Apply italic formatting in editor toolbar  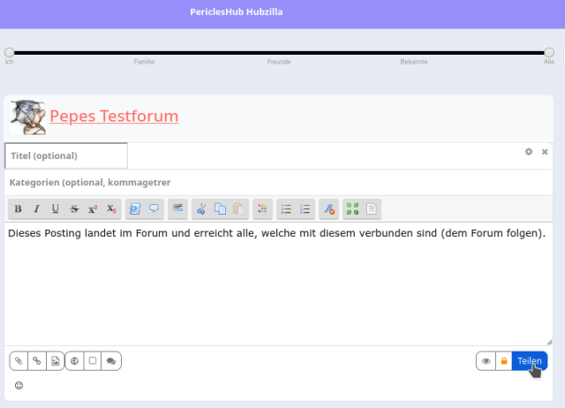[x=36, y=209]
